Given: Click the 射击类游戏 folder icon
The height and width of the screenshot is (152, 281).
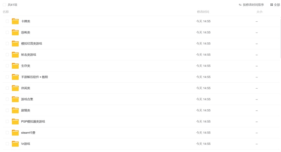Looking at the screenshot, I should click(x=15, y=55).
